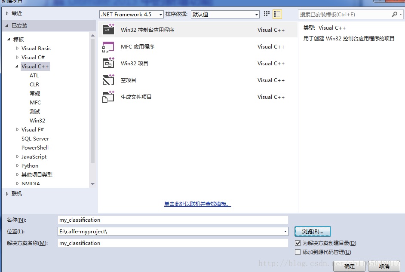Screen dimensions: 405x272
Task: Collapse the 已安装 section
Action: tap(7, 26)
